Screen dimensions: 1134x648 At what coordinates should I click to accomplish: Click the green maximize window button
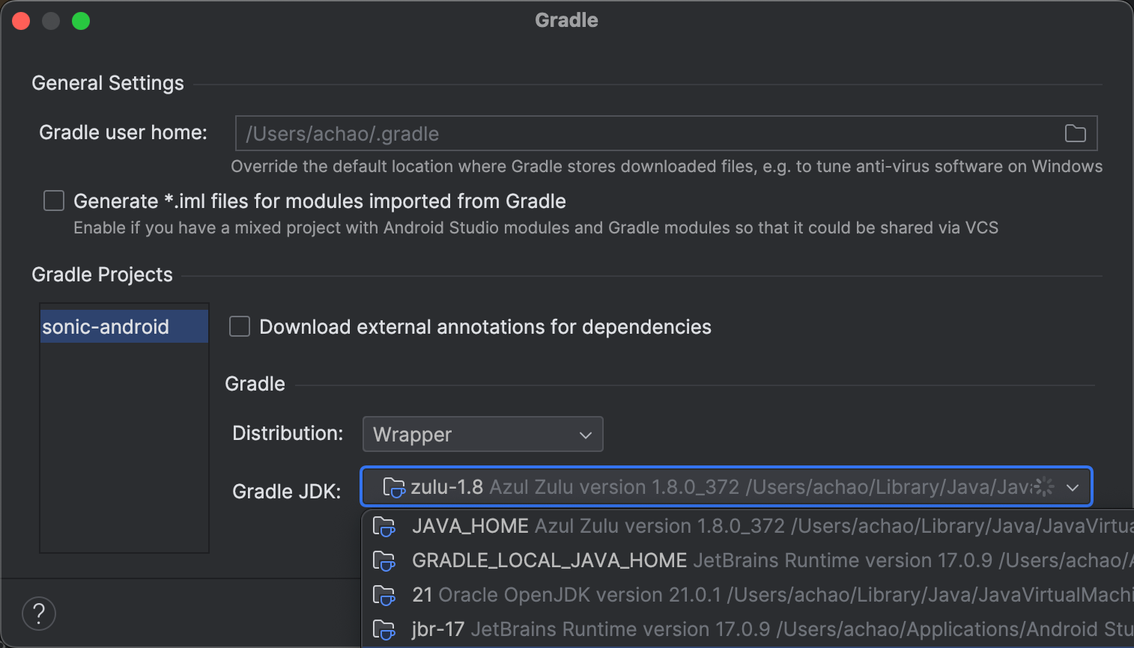pos(81,21)
